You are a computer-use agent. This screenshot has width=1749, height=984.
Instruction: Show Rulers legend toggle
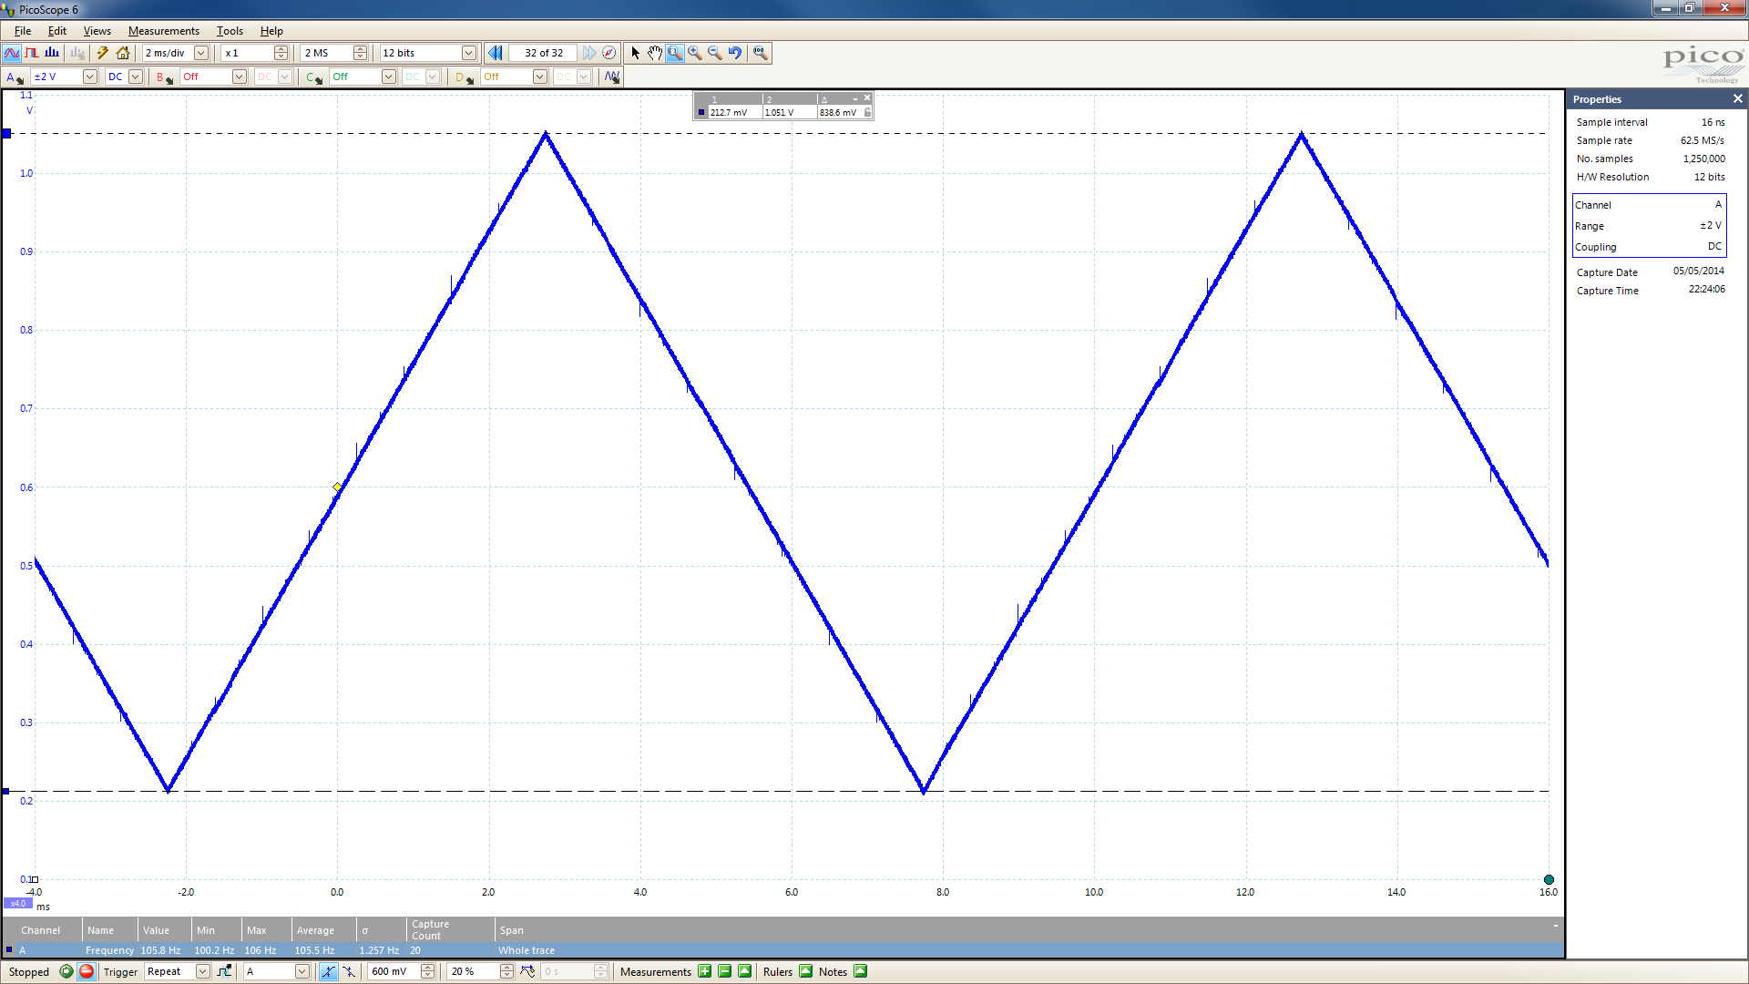coord(806,971)
